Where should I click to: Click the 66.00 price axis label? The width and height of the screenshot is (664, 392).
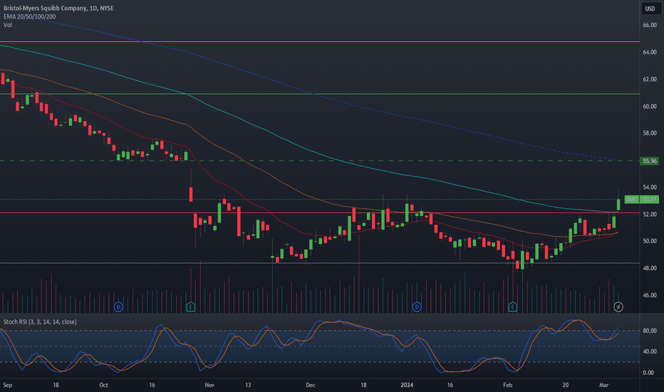650,25
